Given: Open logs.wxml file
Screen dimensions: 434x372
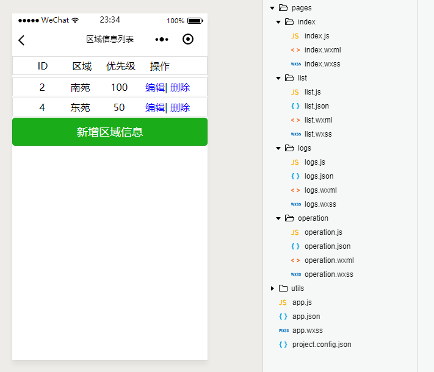Looking at the screenshot, I should point(321,190).
